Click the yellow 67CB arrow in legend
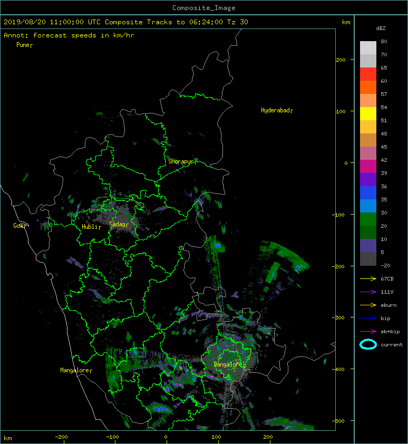408x444 pixels. 368,279
